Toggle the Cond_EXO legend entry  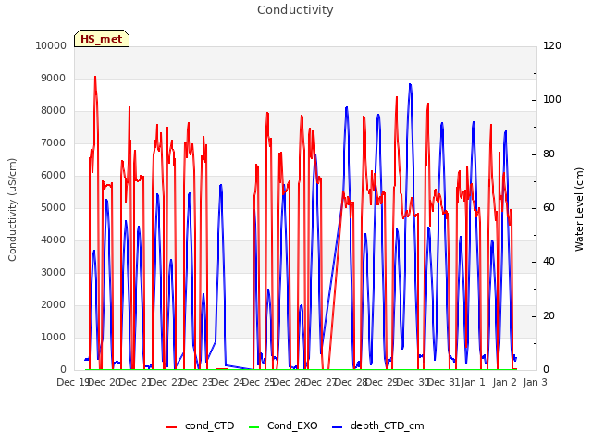pos(284,425)
